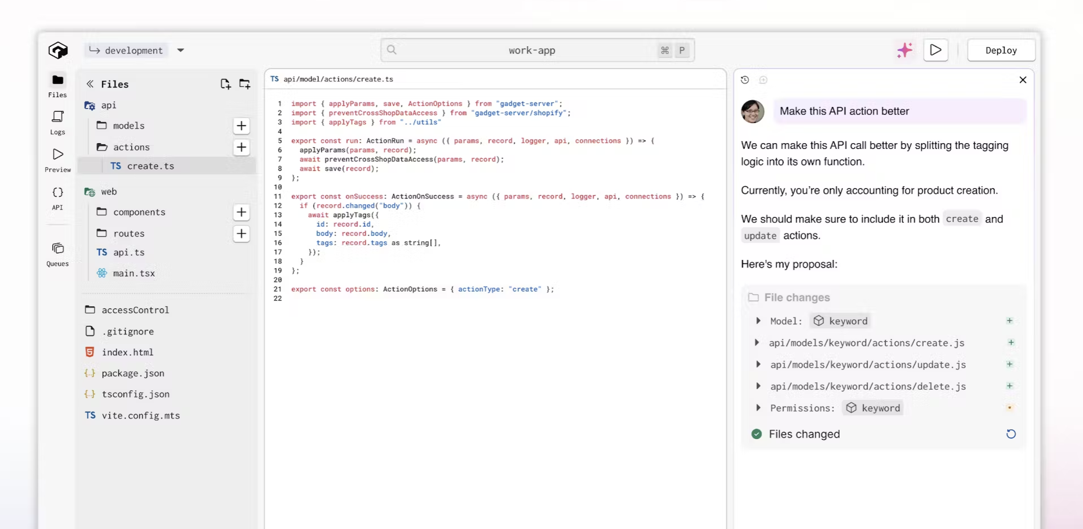Open main.tsx file

point(126,274)
